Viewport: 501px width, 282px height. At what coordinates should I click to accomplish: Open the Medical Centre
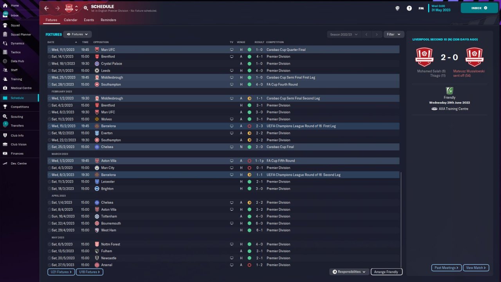21,88
